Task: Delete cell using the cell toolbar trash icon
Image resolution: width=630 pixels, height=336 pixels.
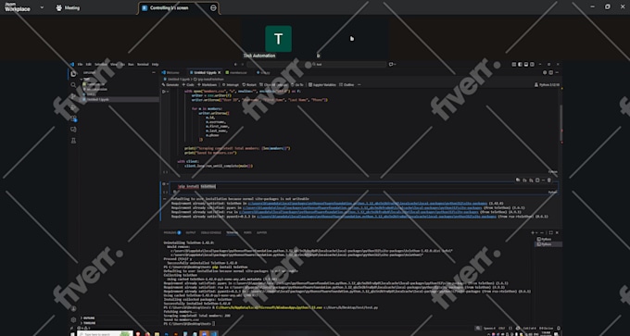Action: (549, 180)
